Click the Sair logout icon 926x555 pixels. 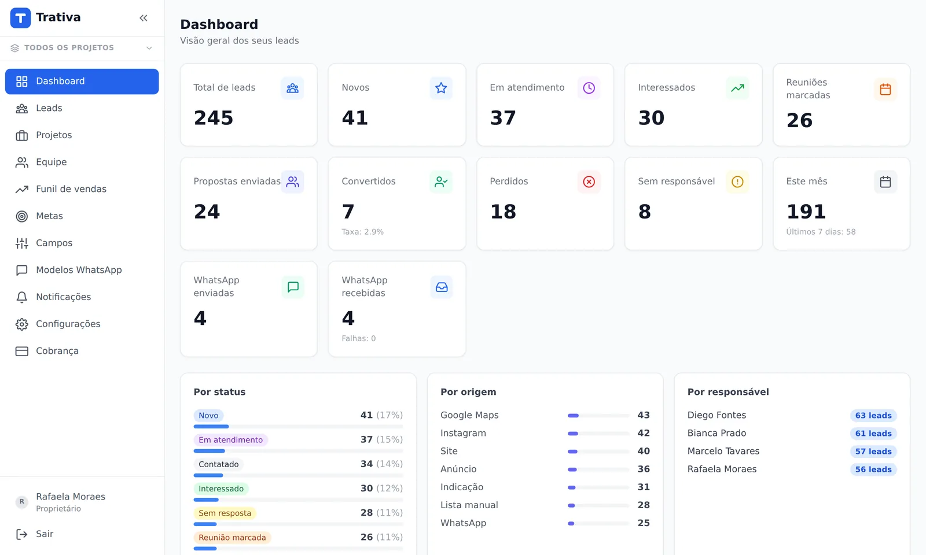click(x=22, y=534)
